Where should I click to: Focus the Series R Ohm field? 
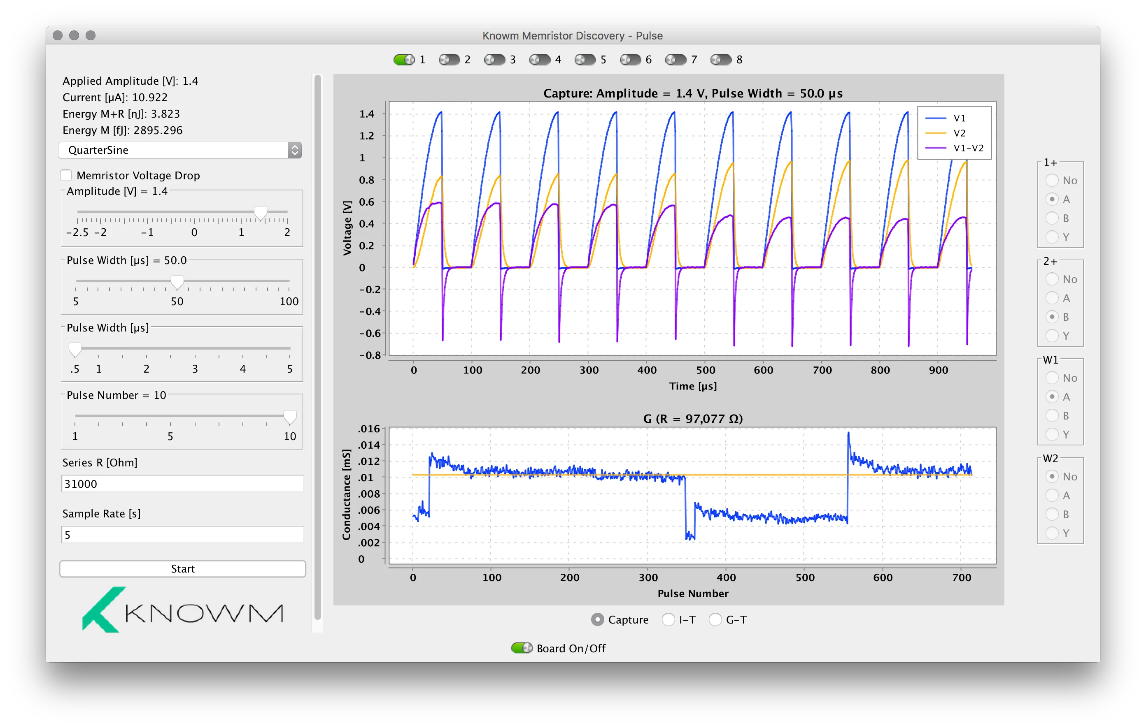pos(182,484)
